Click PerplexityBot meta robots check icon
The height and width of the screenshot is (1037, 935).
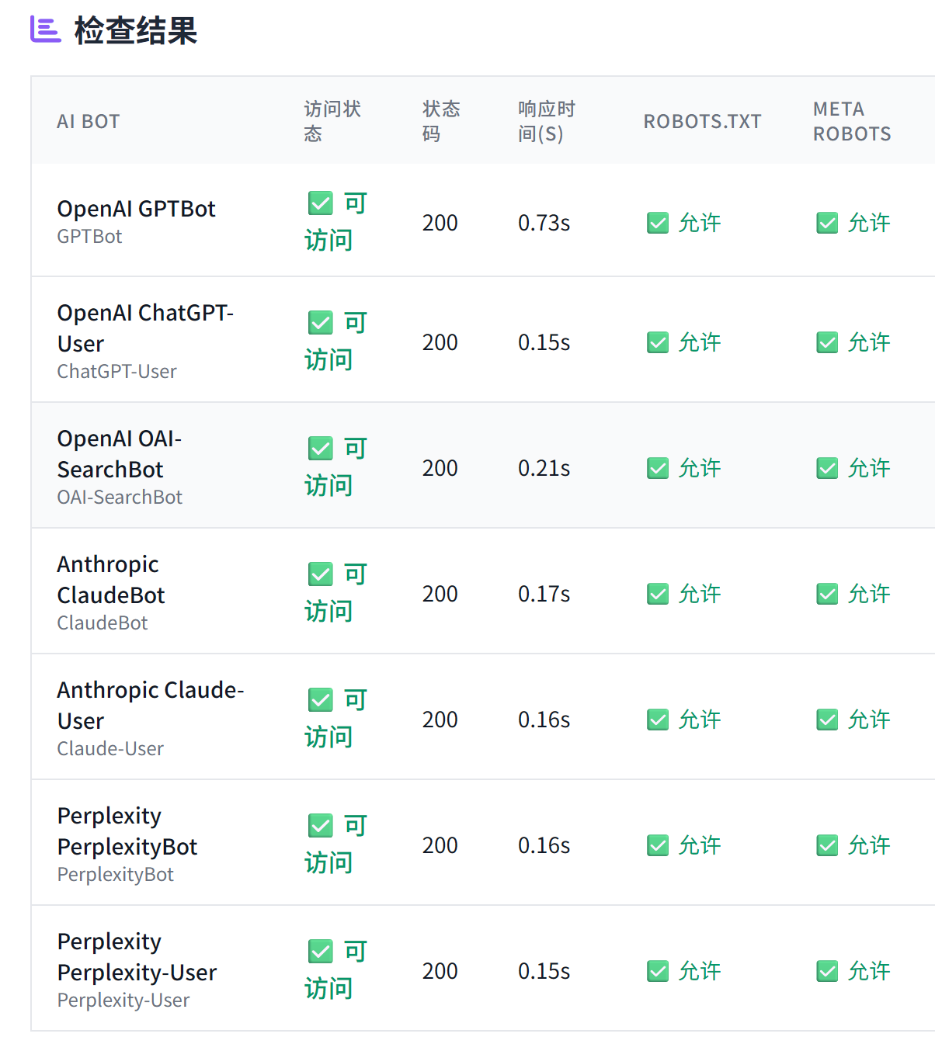(827, 845)
